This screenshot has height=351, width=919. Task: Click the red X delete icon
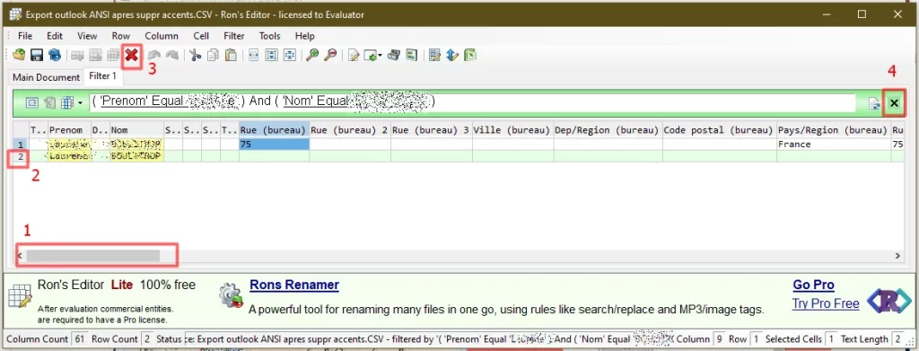coord(132,55)
